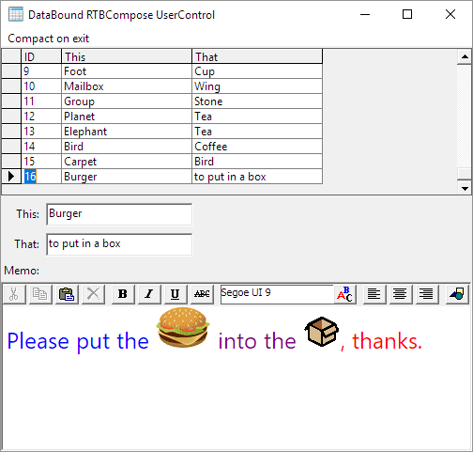Image resolution: width=473 pixels, height=452 pixels.
Task: Click the 'Elephant' cell
Action: point(127,132)
